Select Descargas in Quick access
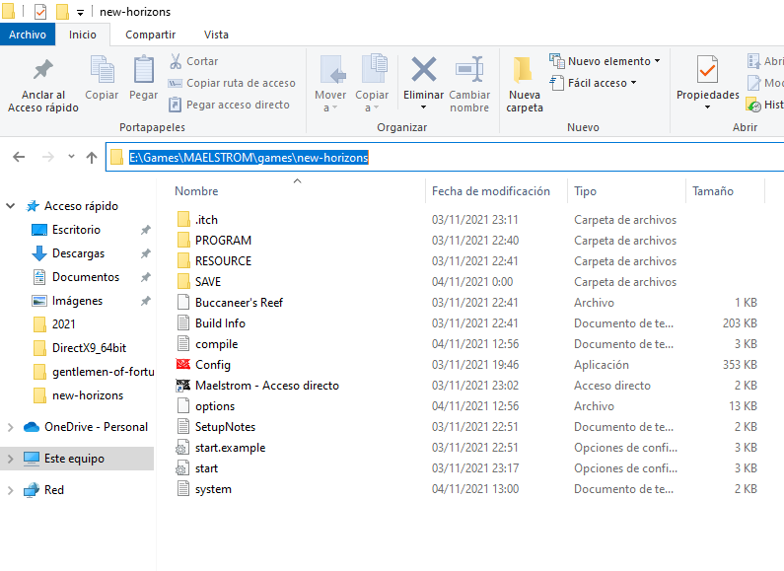 [x=78, y=253]
